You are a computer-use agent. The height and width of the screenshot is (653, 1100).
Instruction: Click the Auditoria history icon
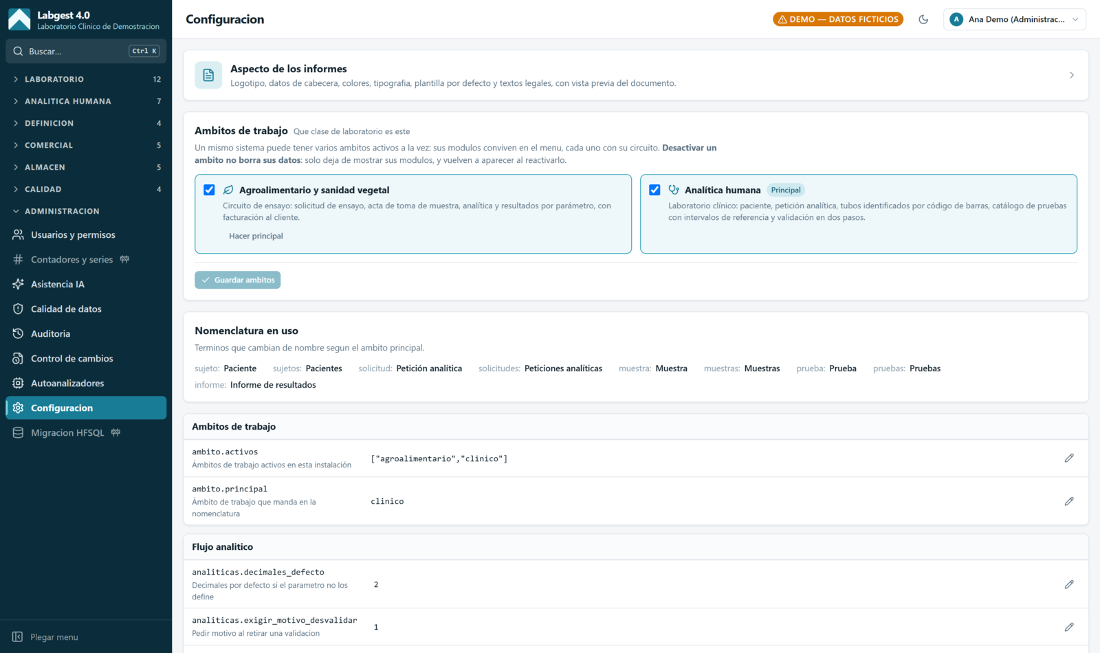pyautogui.click(x=18, y=334)
